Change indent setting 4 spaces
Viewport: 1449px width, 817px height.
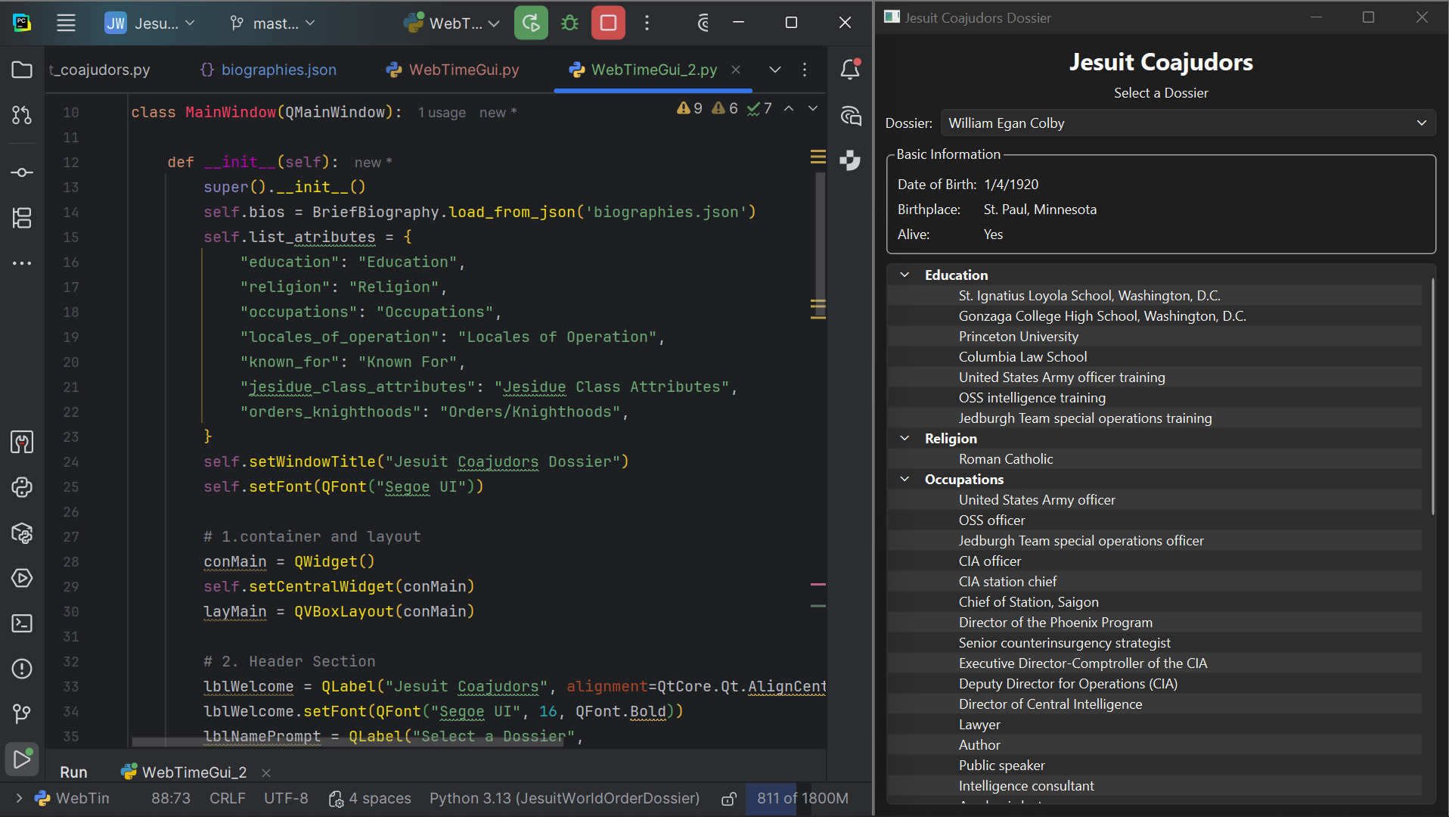coord(370,798)
